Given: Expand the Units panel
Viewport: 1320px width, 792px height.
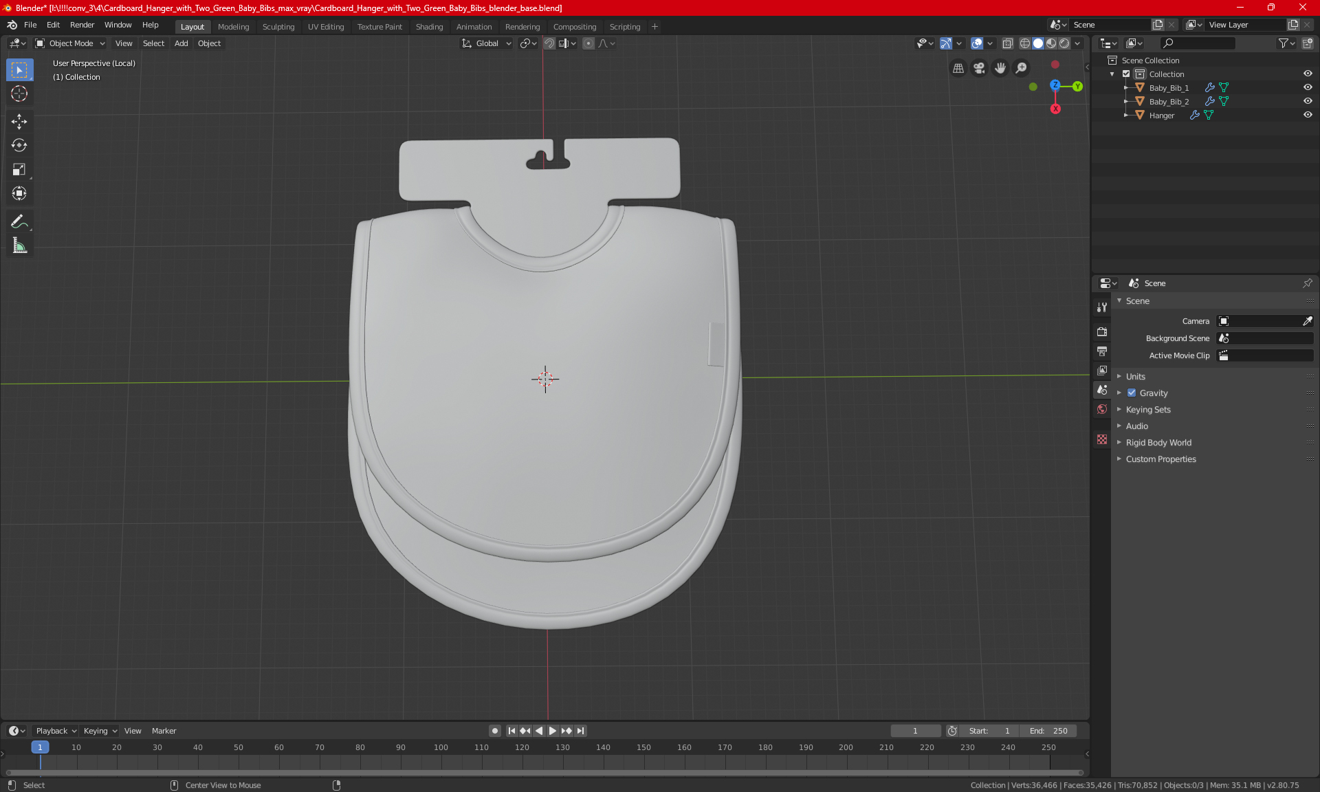Looking at the screenshot, I should tap(1136, 377).
